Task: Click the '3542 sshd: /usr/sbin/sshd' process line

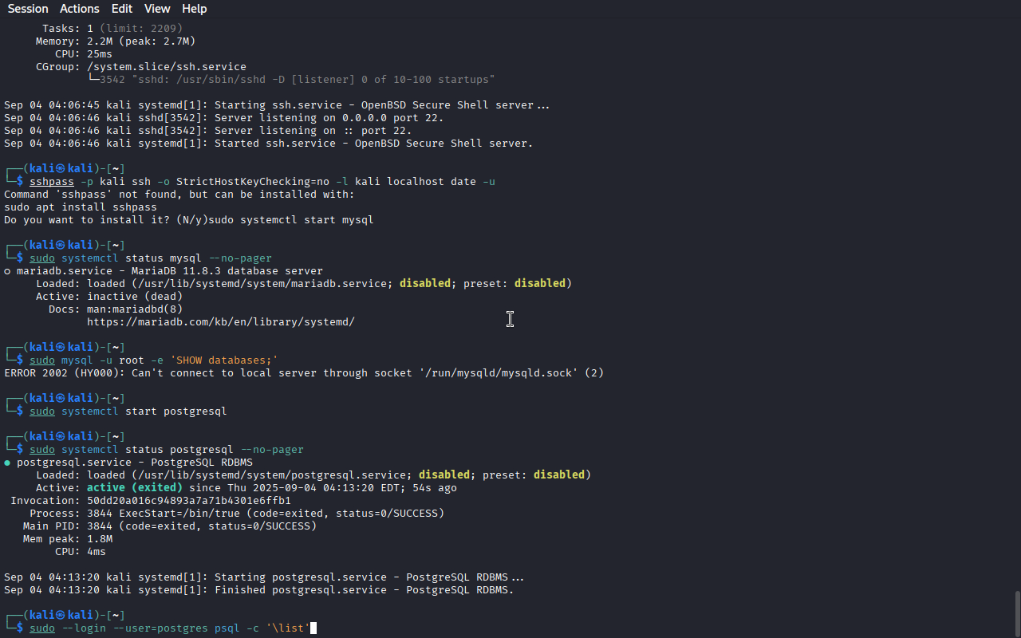Action: [291, 80]
